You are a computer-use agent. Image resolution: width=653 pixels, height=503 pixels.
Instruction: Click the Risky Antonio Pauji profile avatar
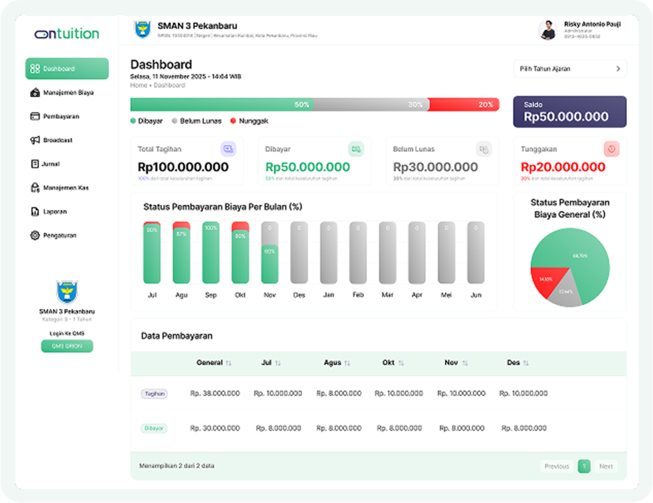point(547,30)
